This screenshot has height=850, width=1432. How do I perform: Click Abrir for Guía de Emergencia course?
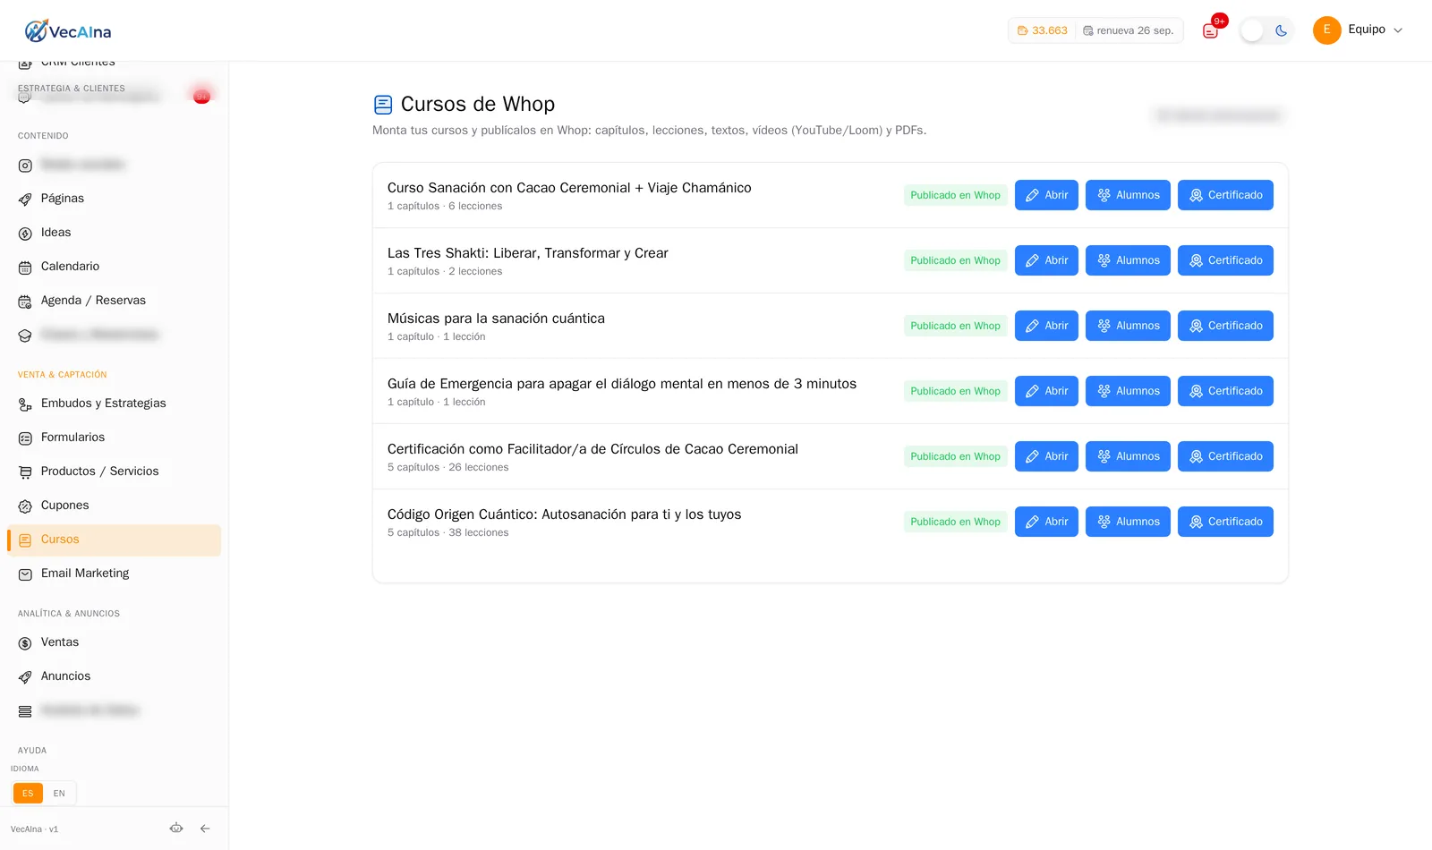[1046, 391]
